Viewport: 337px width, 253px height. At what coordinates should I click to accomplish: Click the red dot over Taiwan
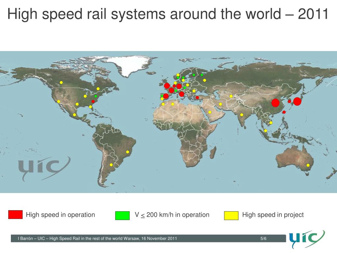pyautogui.click(x=284, y=112)
